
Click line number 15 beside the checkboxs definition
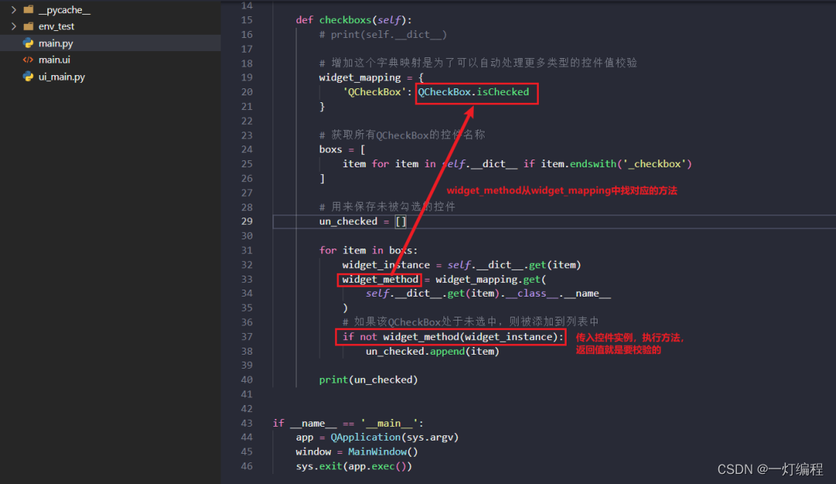click(x=246, y=19)
